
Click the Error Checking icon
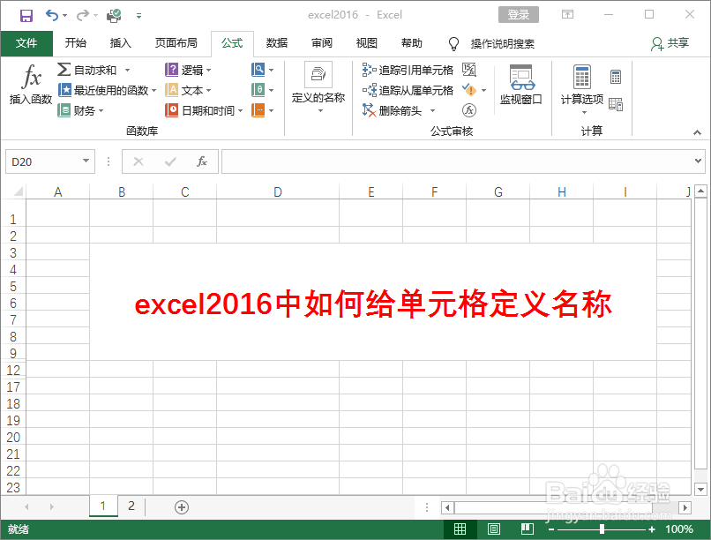tap(470, 90)
